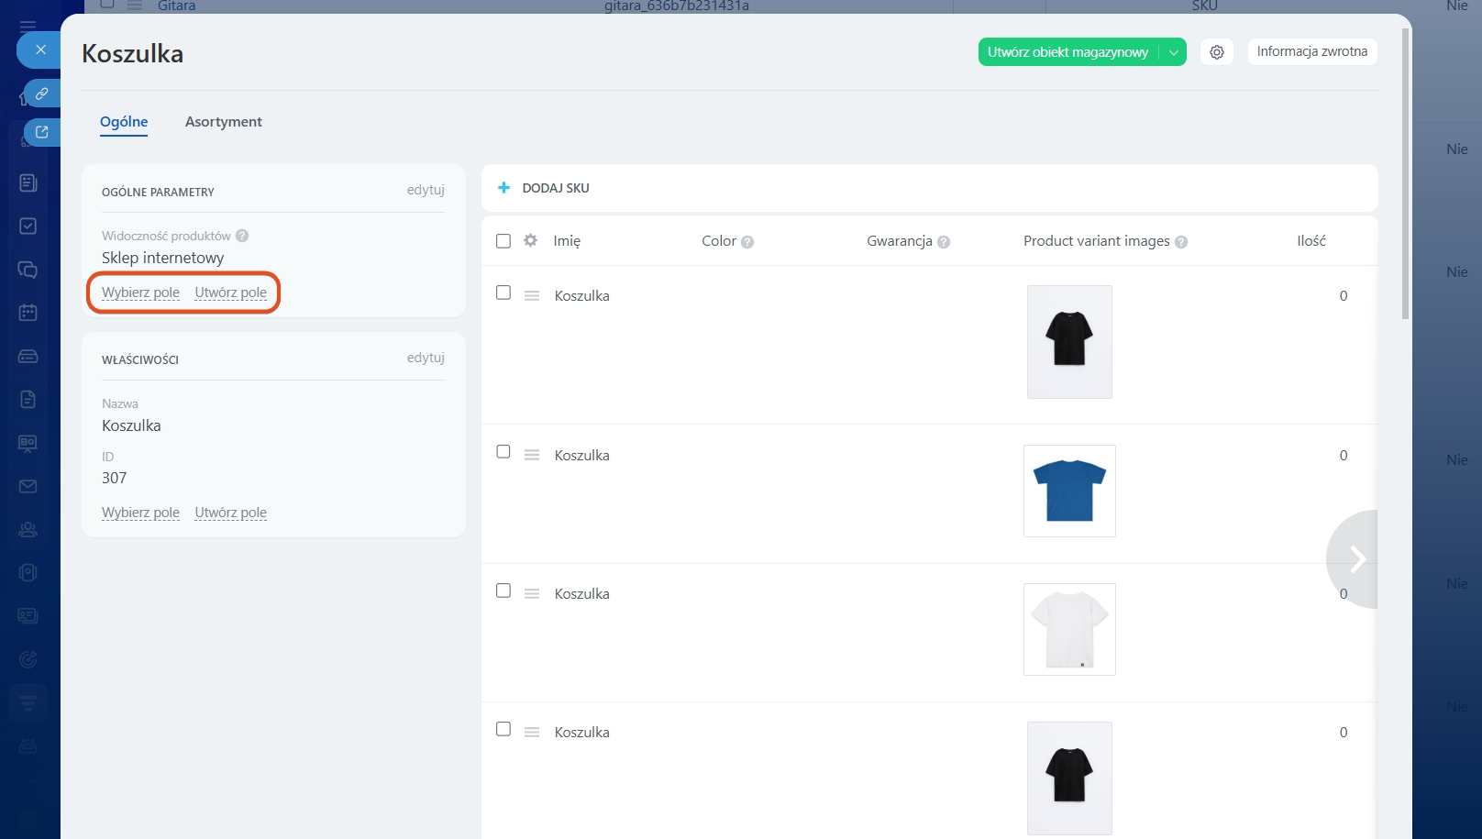Select the checkbox for blue Koszulka row

[503, 452]
